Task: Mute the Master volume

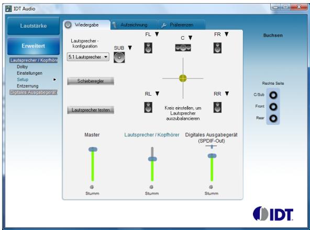Action: 92,187
